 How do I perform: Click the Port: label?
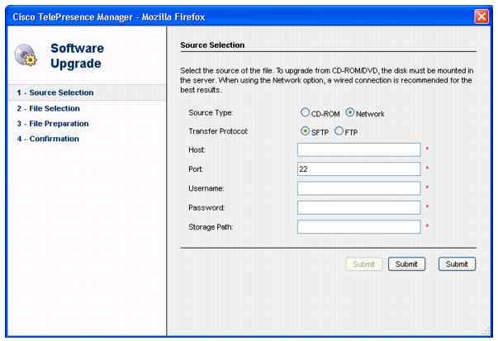pos(196,169)
